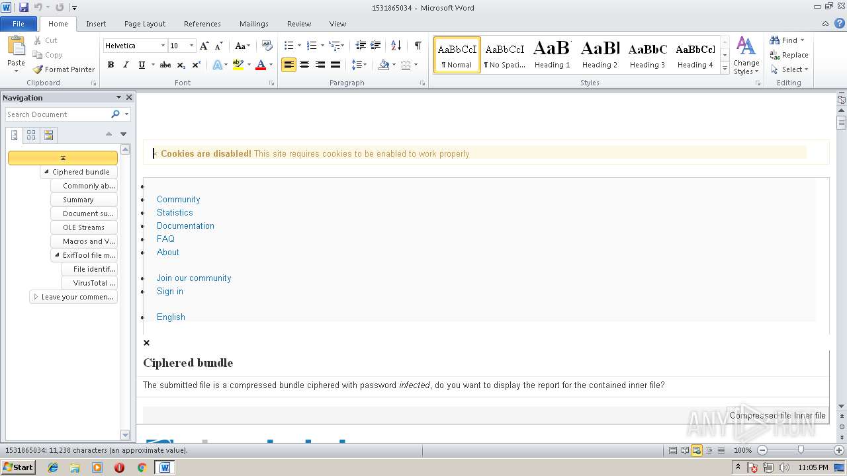The width and height of the screenshot is (847, 476).
Task: Expand the Leave your comments heading
Action: pos(36,297)
